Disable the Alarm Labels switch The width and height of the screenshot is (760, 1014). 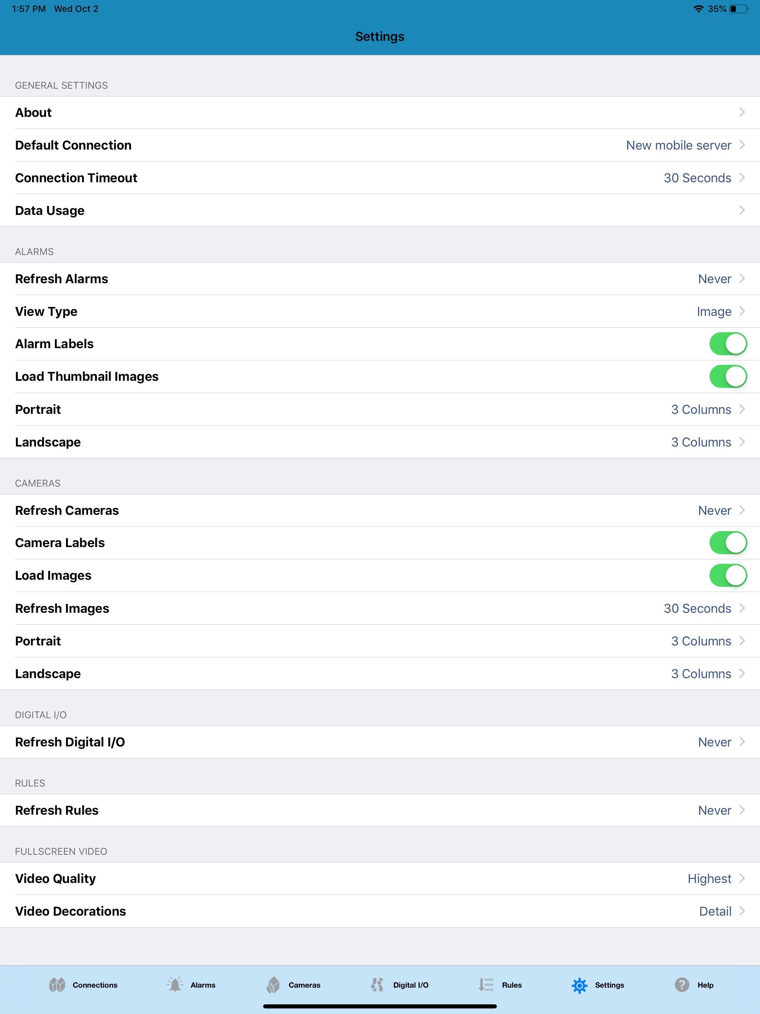(728, 344)
